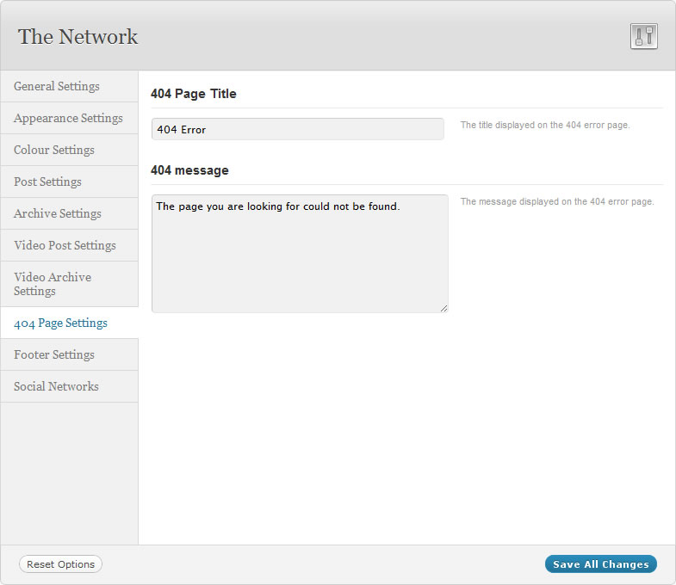
Task: Click the 404 title field description text
Action: pos(545,126)
